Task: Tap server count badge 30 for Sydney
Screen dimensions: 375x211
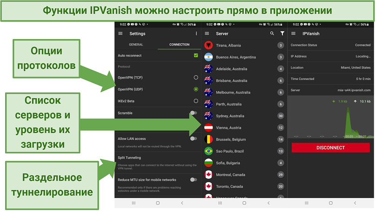Action: coord(281,116)
